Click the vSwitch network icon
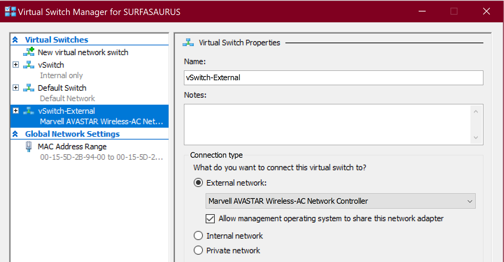 tap(29, 65)
